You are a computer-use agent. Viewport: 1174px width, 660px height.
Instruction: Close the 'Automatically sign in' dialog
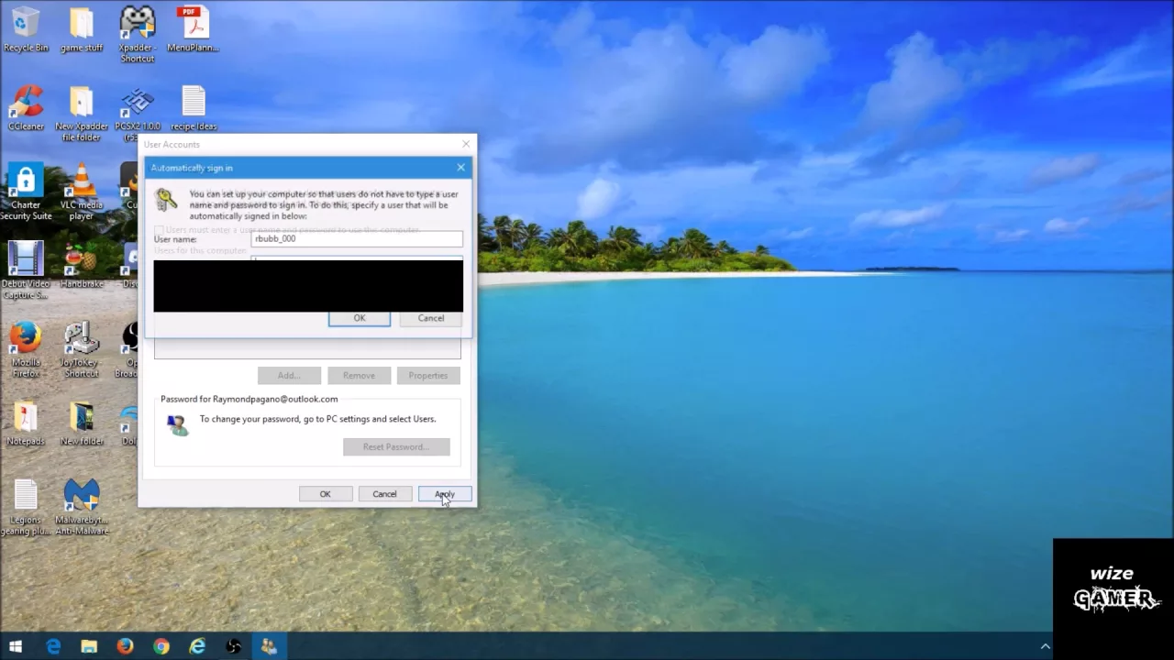(460, 168)
